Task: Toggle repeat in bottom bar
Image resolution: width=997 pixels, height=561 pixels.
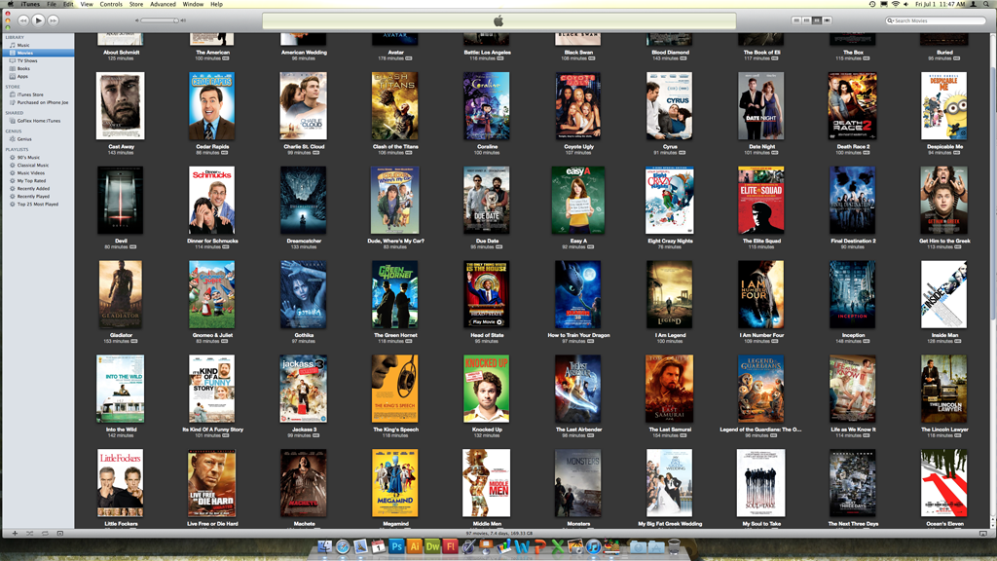Action: tap(45, 533)
